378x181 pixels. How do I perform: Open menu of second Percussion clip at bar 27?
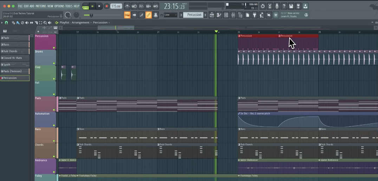(279, 36)
